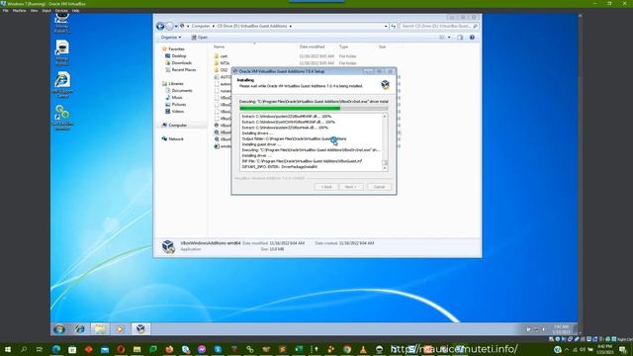Image resolution: width=633 pixels, height=356 pixels.
Task: Click the Back button in setup
Action: click(326, 187)
